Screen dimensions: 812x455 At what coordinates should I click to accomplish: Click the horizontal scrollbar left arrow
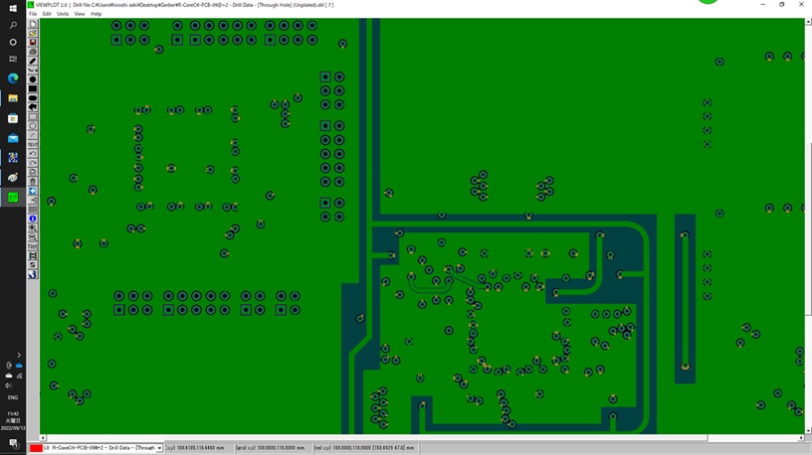pyautogui.click(x=43, y=438)
